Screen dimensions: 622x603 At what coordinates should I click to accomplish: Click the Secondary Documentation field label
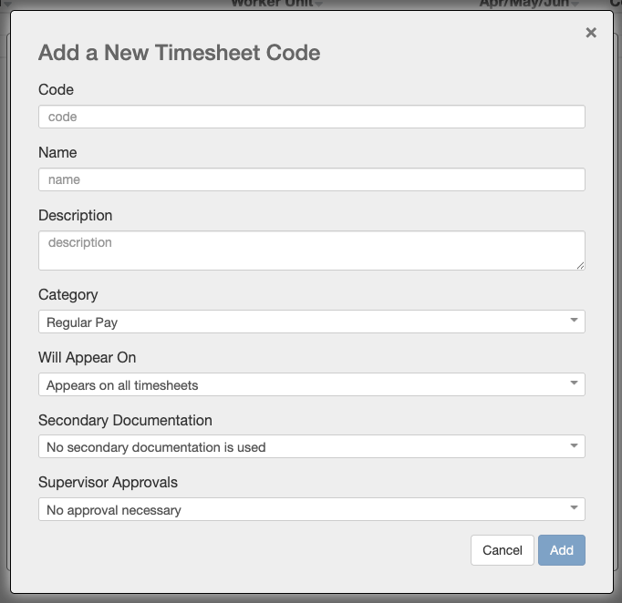tap(125, 420)
